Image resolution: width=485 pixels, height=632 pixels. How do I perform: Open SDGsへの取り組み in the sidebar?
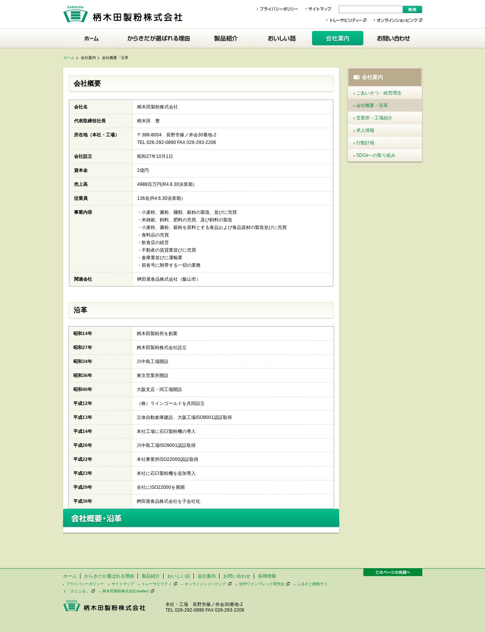coord(385,155)
